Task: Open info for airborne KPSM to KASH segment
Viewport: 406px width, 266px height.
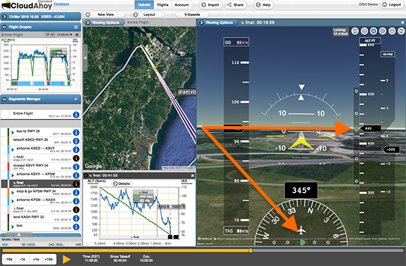Action: [x=76, y=201]
